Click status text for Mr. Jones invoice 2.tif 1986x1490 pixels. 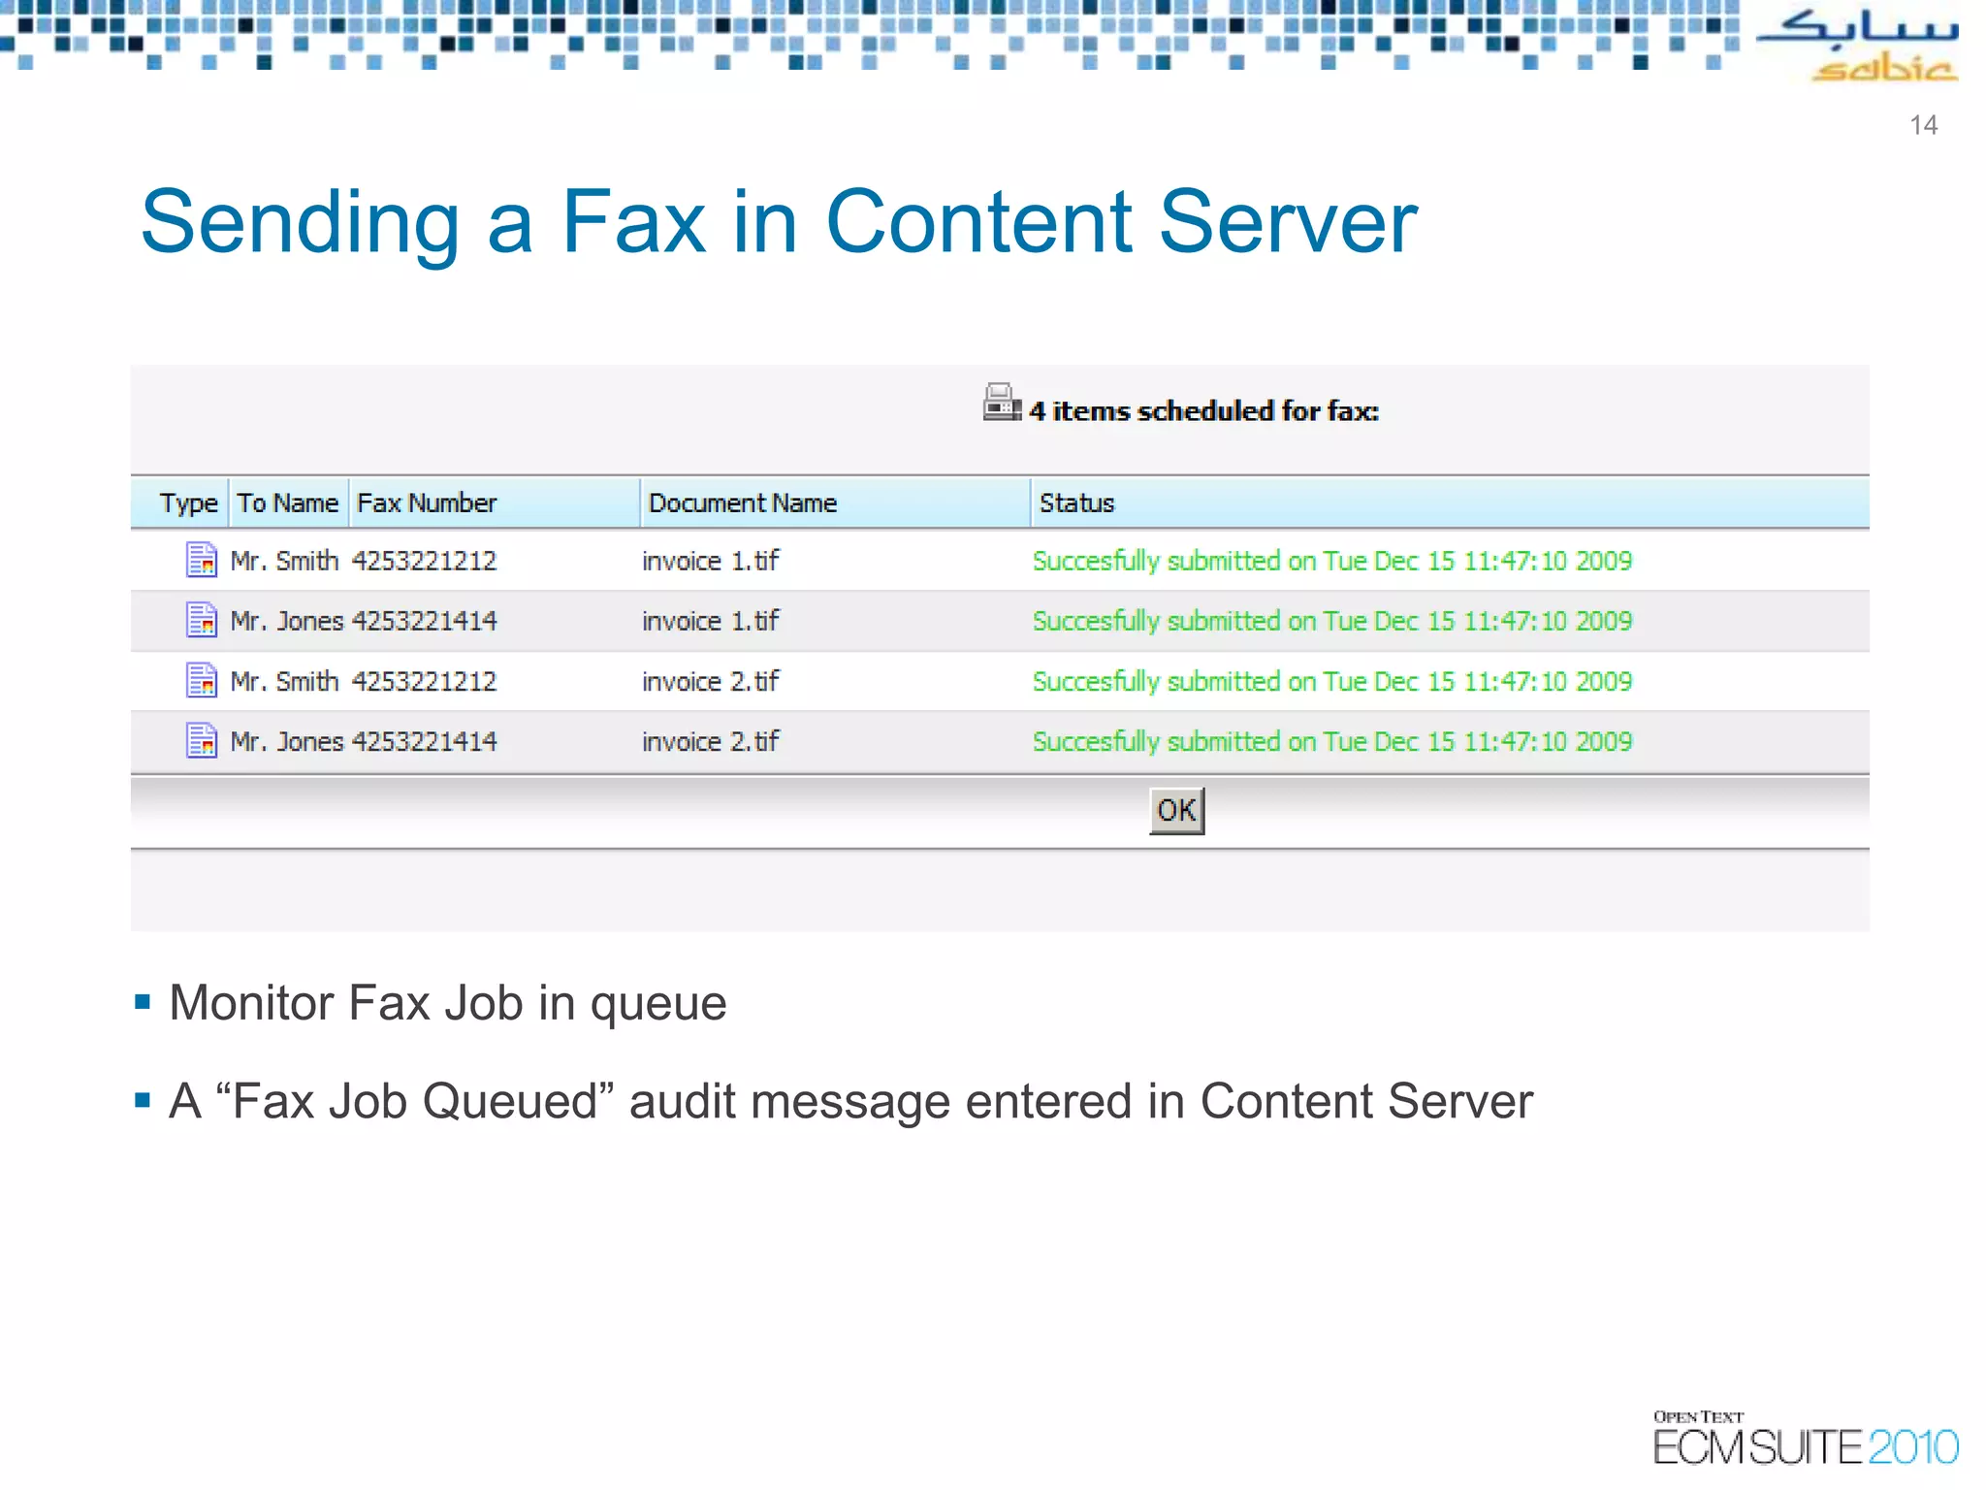tap(1332, 741)
